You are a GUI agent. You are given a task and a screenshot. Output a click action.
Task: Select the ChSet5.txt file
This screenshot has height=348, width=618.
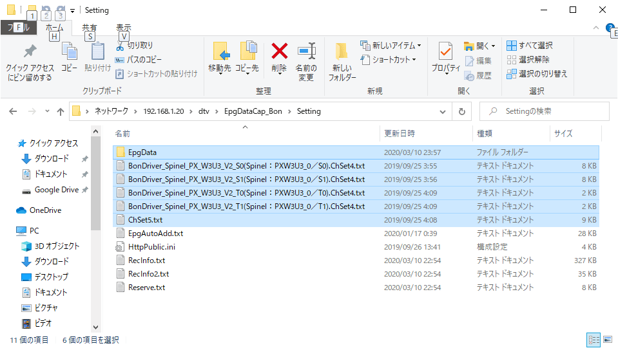[356, 220]
